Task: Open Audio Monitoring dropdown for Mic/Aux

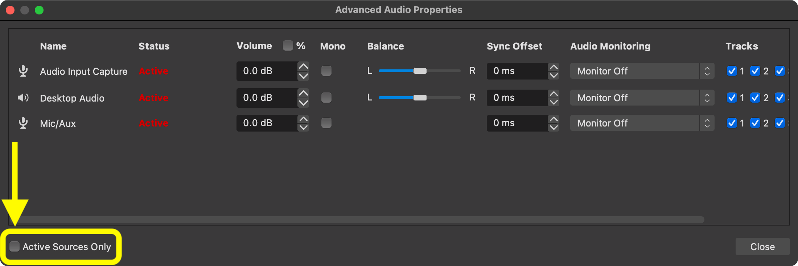Action: coord(642,123)
